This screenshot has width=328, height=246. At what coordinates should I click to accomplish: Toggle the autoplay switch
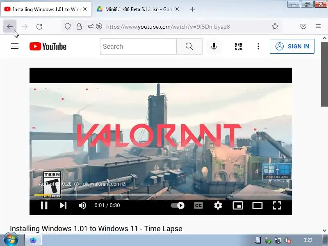click(178, 205)
